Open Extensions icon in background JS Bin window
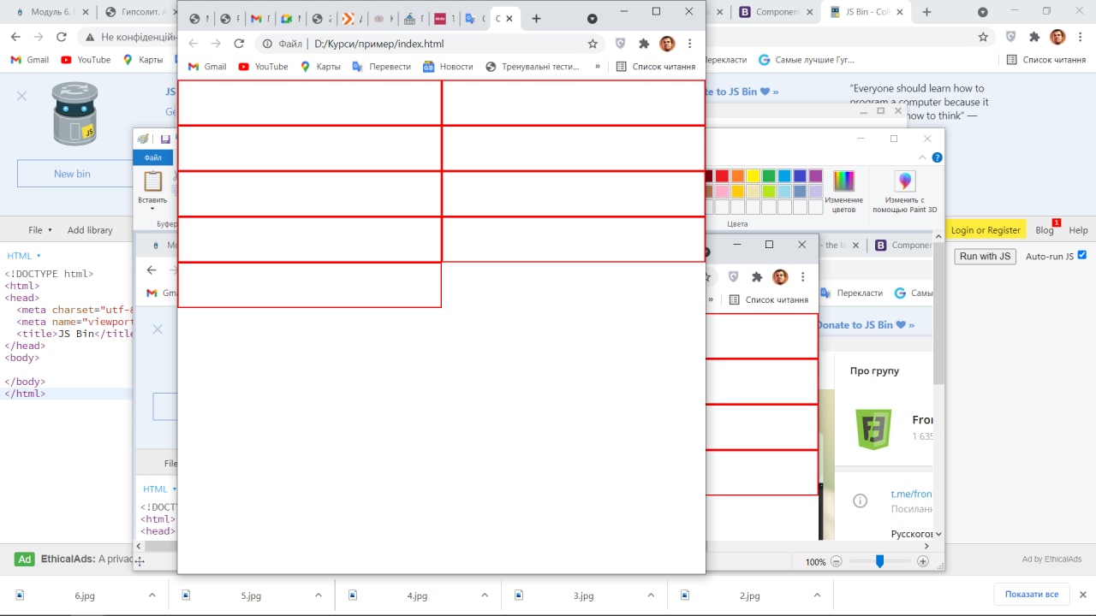Image resolution: width=1096 pixels, height=616 pixels. pos(1034,37)
